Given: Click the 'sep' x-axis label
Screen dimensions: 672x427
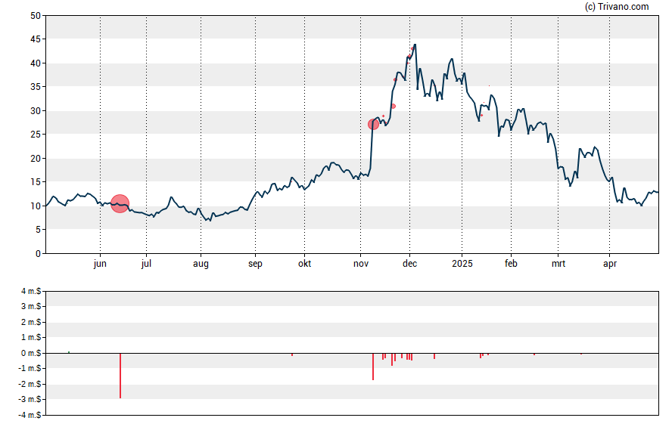Looking at the screenshot, I should point(255,264).
